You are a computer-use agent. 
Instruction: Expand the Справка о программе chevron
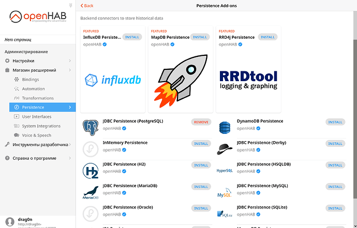tap(70, 158)
